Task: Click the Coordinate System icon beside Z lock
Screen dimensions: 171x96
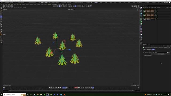Action: [12, 6]
